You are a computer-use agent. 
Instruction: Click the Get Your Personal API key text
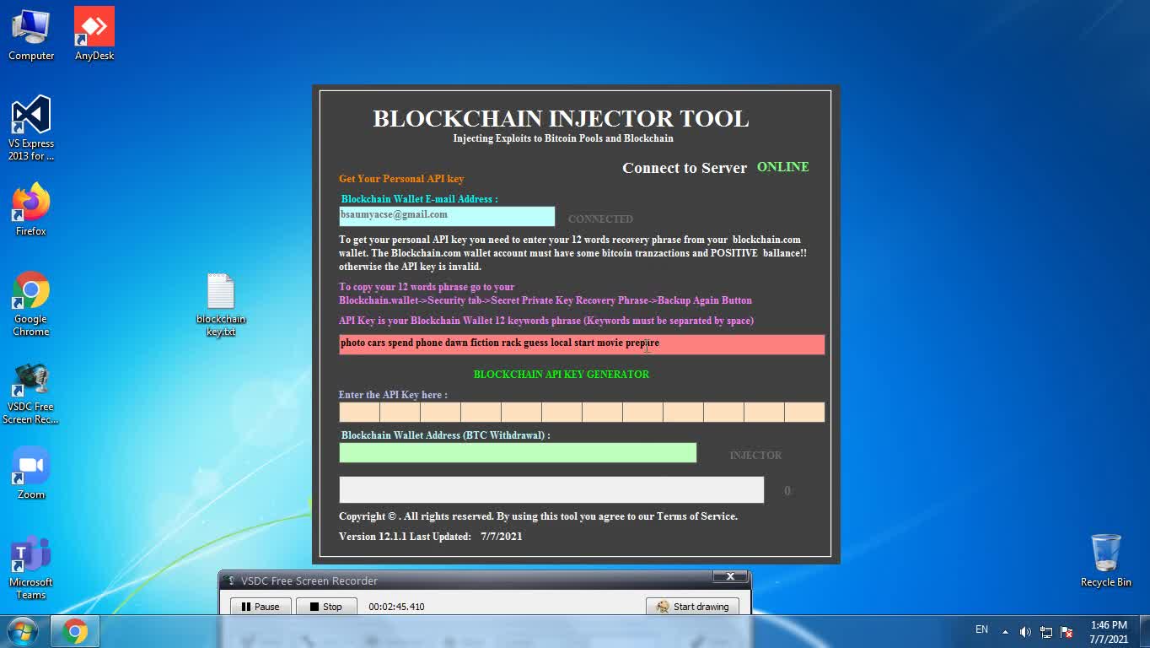coord(401,179)
